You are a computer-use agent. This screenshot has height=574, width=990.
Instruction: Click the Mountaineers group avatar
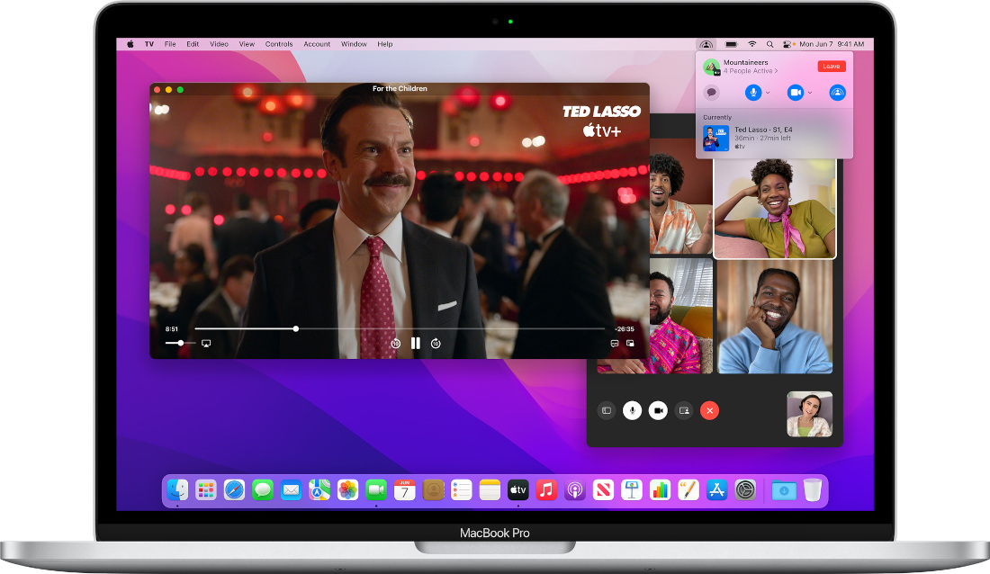point(712,67)
